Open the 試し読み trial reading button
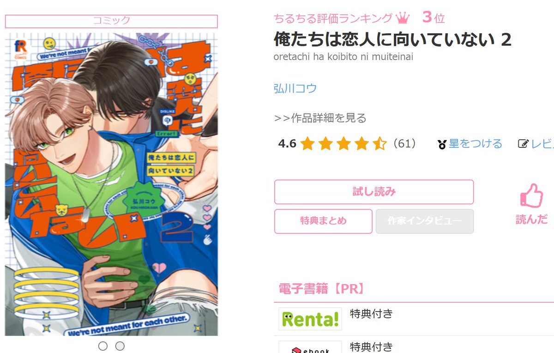The height and width of the screenshot is (353, 554). tap(374, 192)
